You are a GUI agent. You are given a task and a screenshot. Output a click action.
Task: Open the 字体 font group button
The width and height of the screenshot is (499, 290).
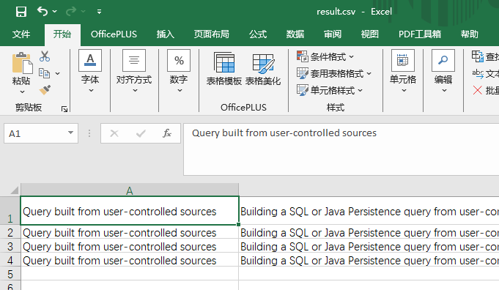90,71
